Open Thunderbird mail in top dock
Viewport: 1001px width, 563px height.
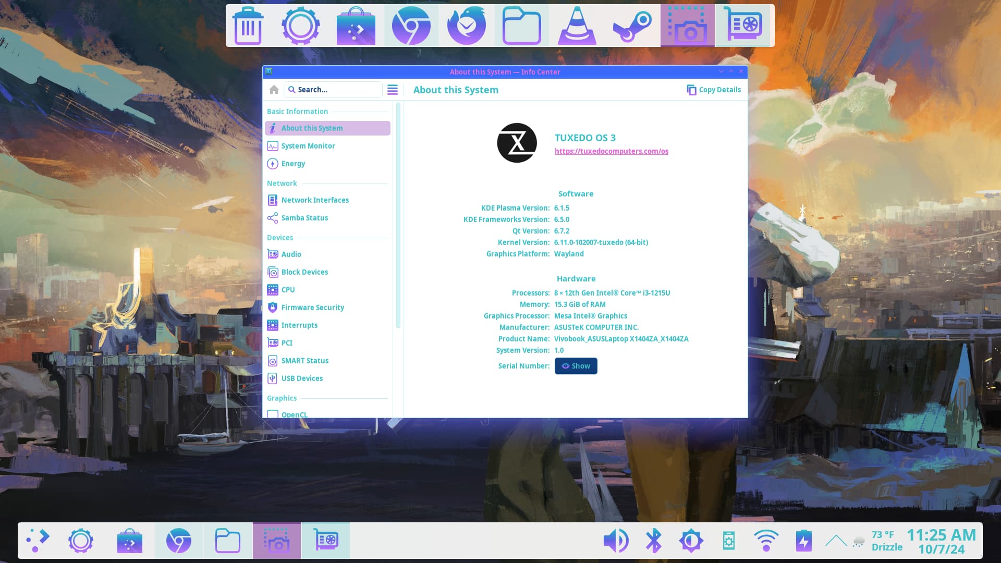tap(466, 26)
